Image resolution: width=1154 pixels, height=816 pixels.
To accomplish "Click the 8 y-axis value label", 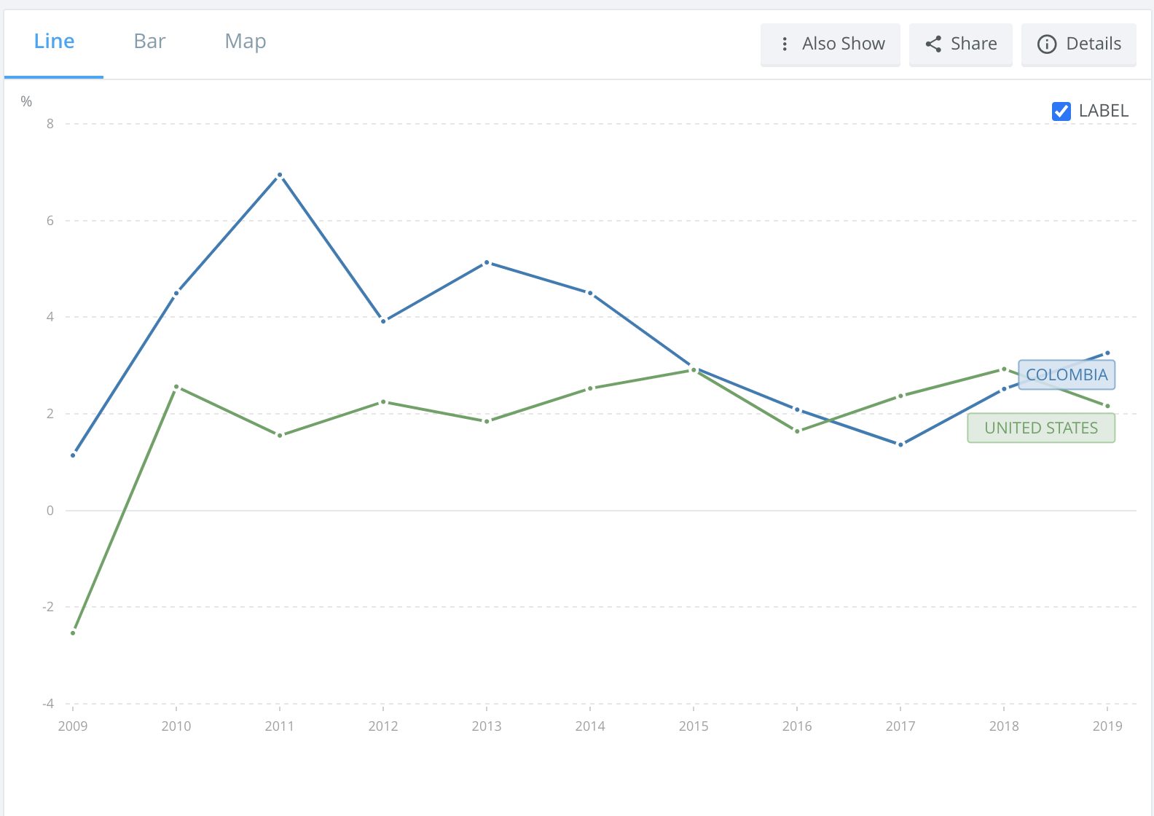I will point(50,124).
